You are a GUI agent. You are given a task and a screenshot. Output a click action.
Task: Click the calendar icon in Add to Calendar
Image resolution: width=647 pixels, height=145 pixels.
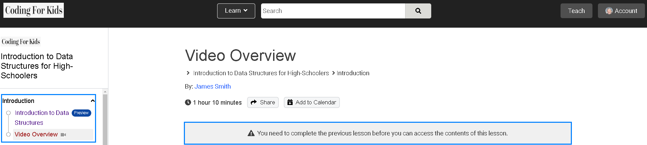[290, 102]
